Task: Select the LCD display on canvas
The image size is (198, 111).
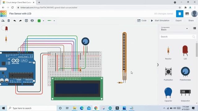Action: [x=77, y=88]
